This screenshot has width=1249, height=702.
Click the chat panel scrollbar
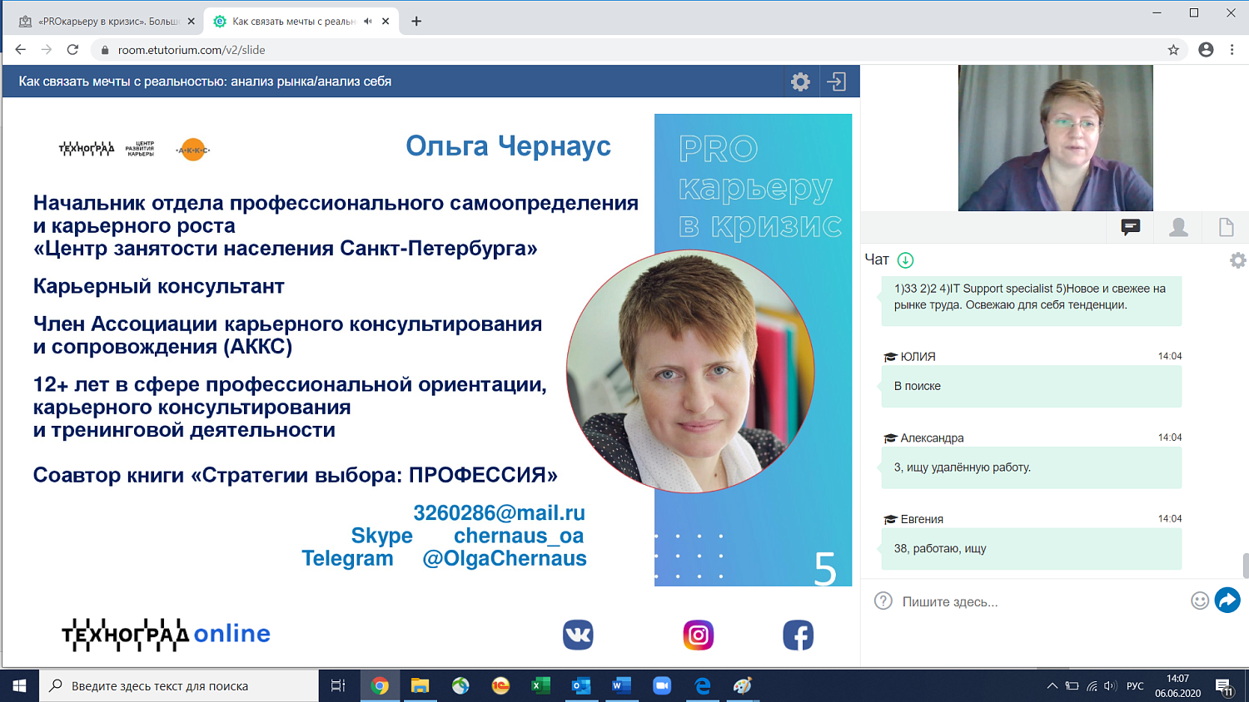pyautogui.click(x=1246, y=566)
